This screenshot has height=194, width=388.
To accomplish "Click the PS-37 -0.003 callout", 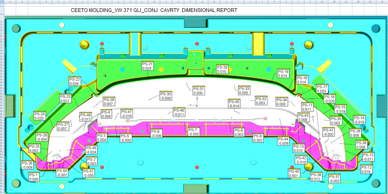I will point(335,179).
